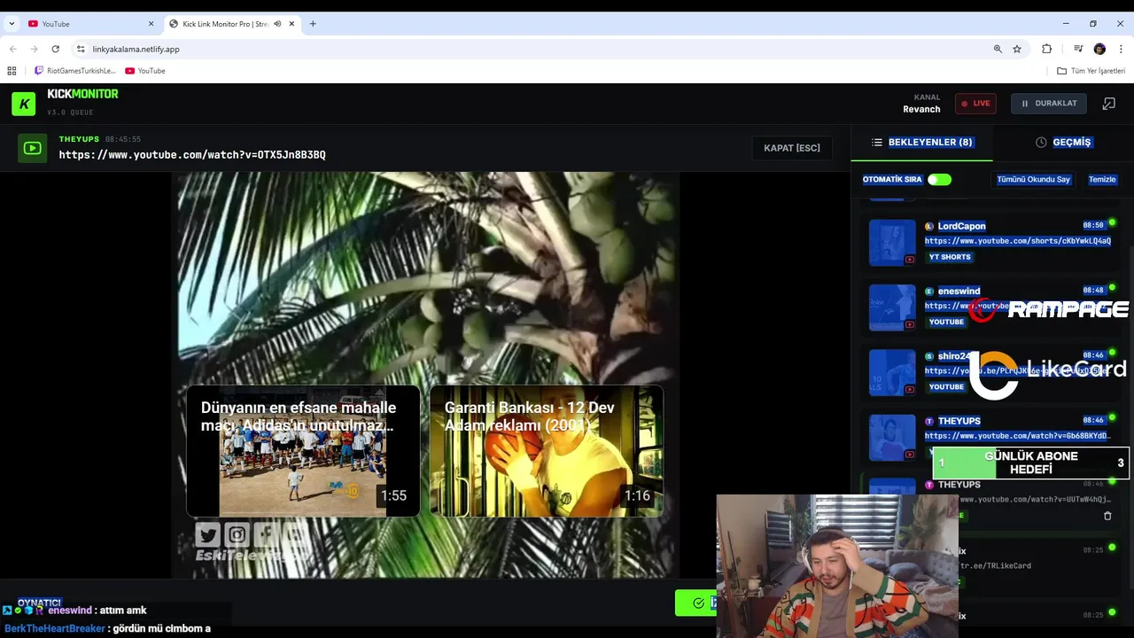Click Tümünü Okundu Say button
The width and height of the screenshot is (1134, 638).
point(1033,180)
